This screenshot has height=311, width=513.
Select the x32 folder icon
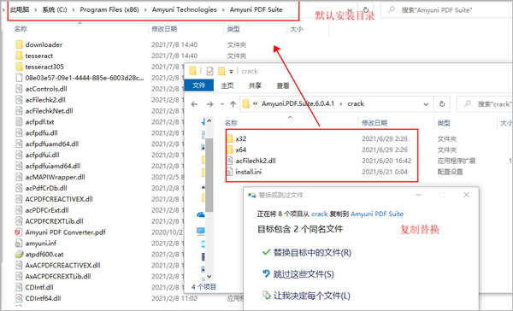230,138
